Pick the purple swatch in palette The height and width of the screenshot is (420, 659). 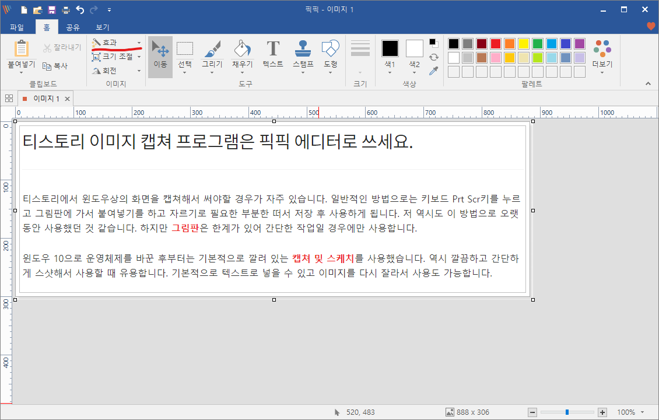point(580,44)
